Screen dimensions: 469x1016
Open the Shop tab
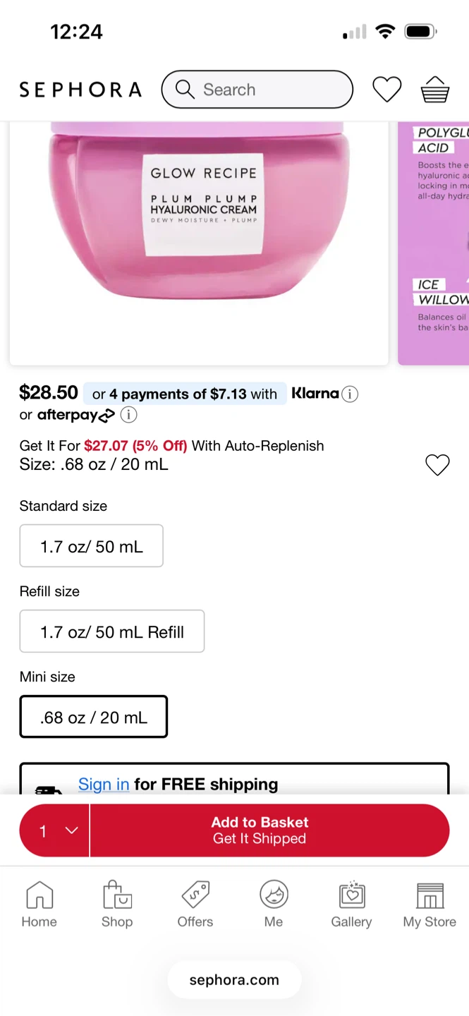pyautogui.click(x=117, y=904)
